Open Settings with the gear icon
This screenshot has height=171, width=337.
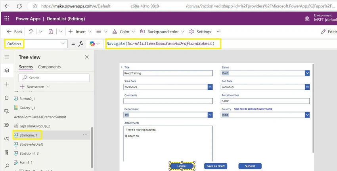(x=200, y=32)
